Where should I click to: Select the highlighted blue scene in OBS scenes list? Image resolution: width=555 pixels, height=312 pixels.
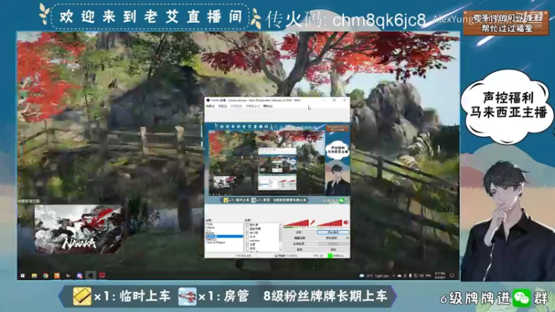(x=224, y=236)
